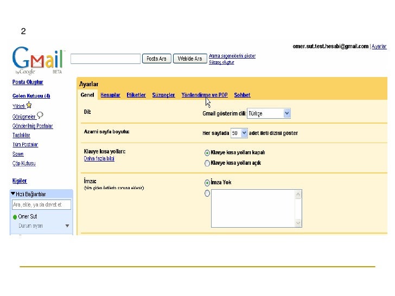This screenshot has width=395, height=296.
Task: Click the Gmail logo
Action: (38, 60)
